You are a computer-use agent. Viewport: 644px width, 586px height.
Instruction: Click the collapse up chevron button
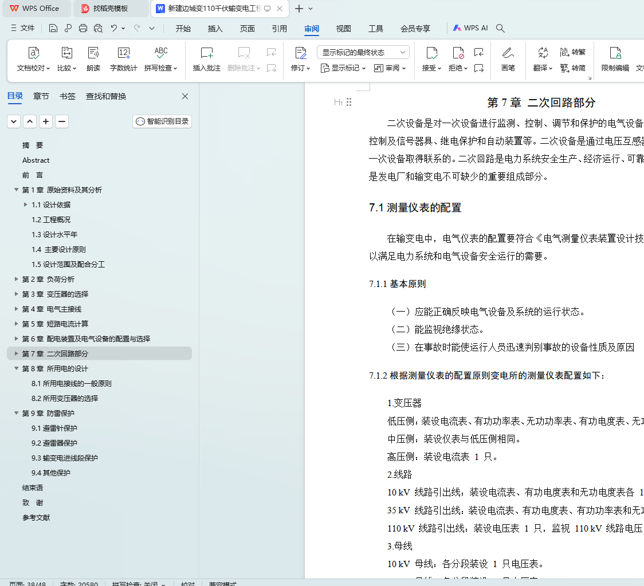pos(30,121)
